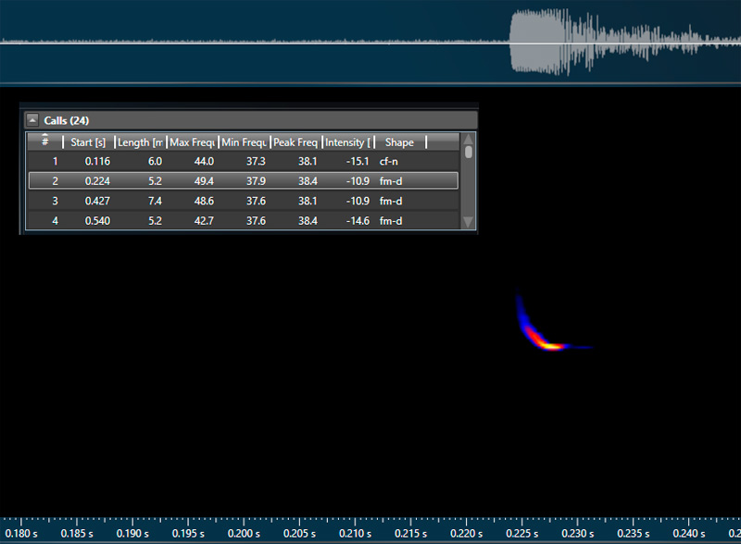This screenshot has width=741, height=544.
Task: Click the cf-n shape cell in row 1
Action: [388, 162]
